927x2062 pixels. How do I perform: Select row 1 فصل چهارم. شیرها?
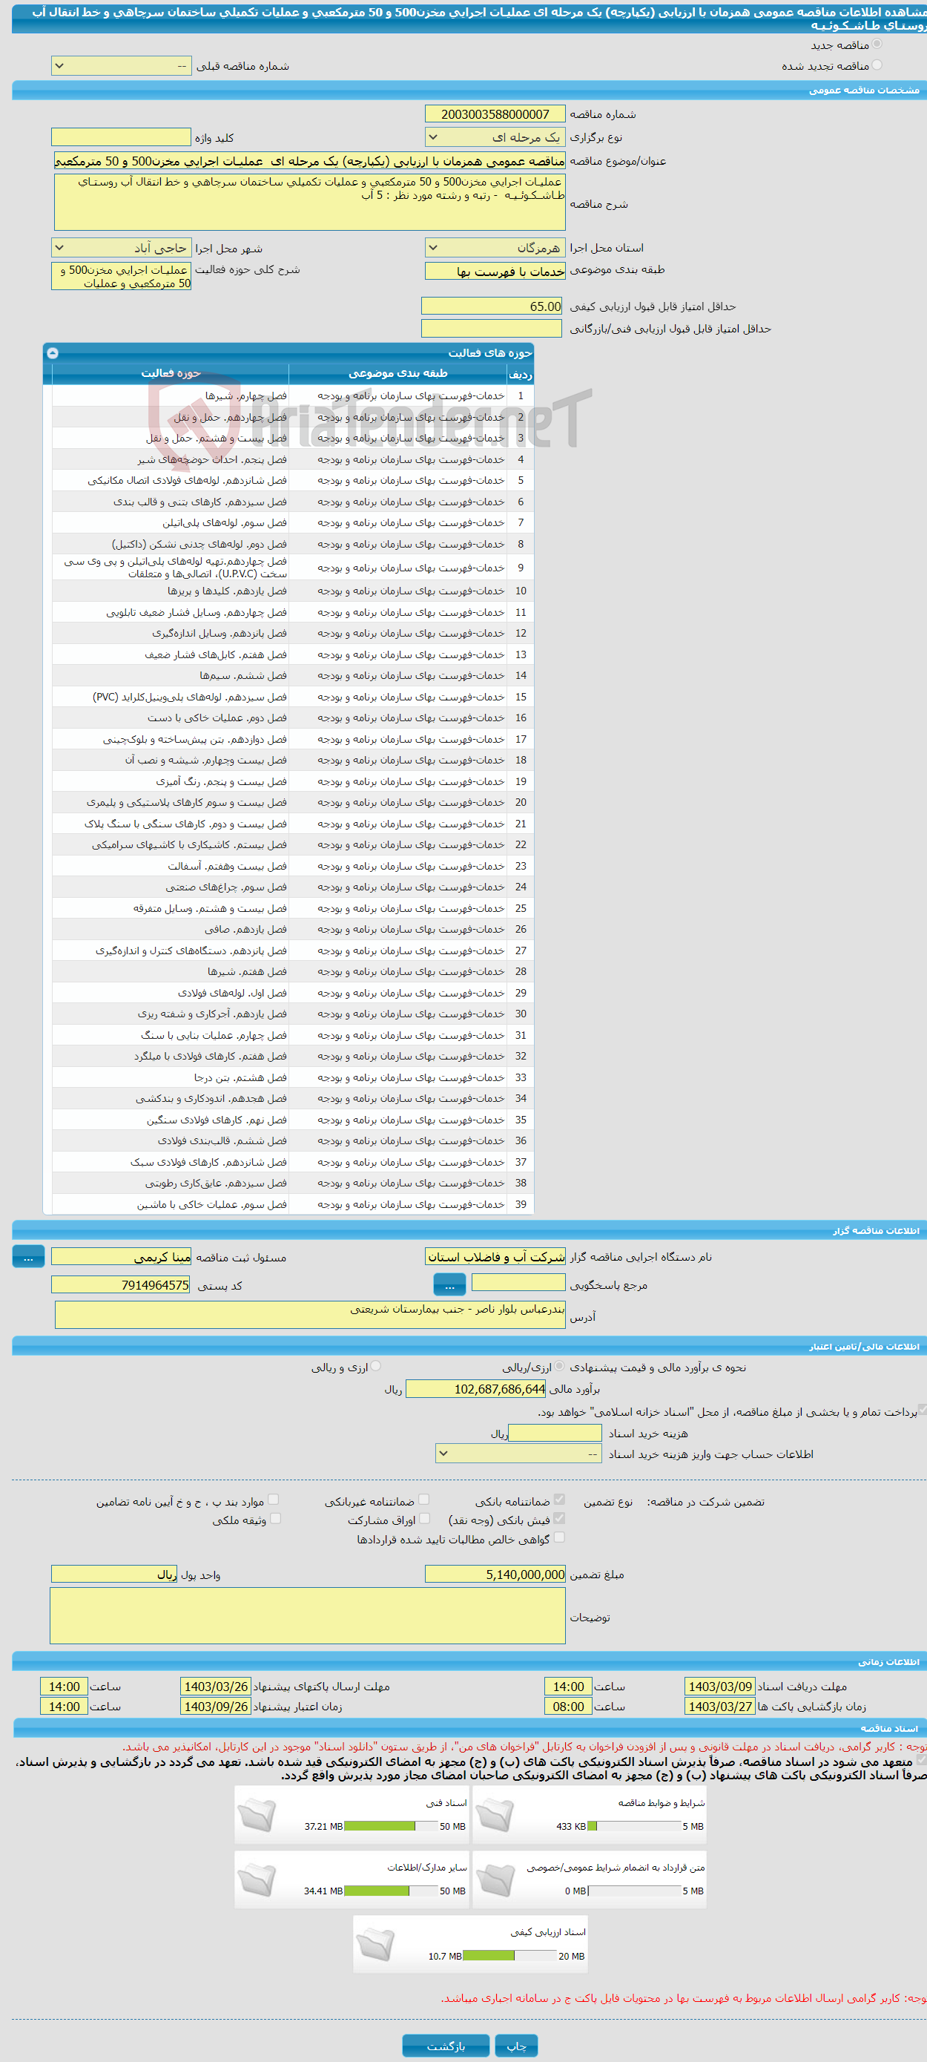point(293,395)
